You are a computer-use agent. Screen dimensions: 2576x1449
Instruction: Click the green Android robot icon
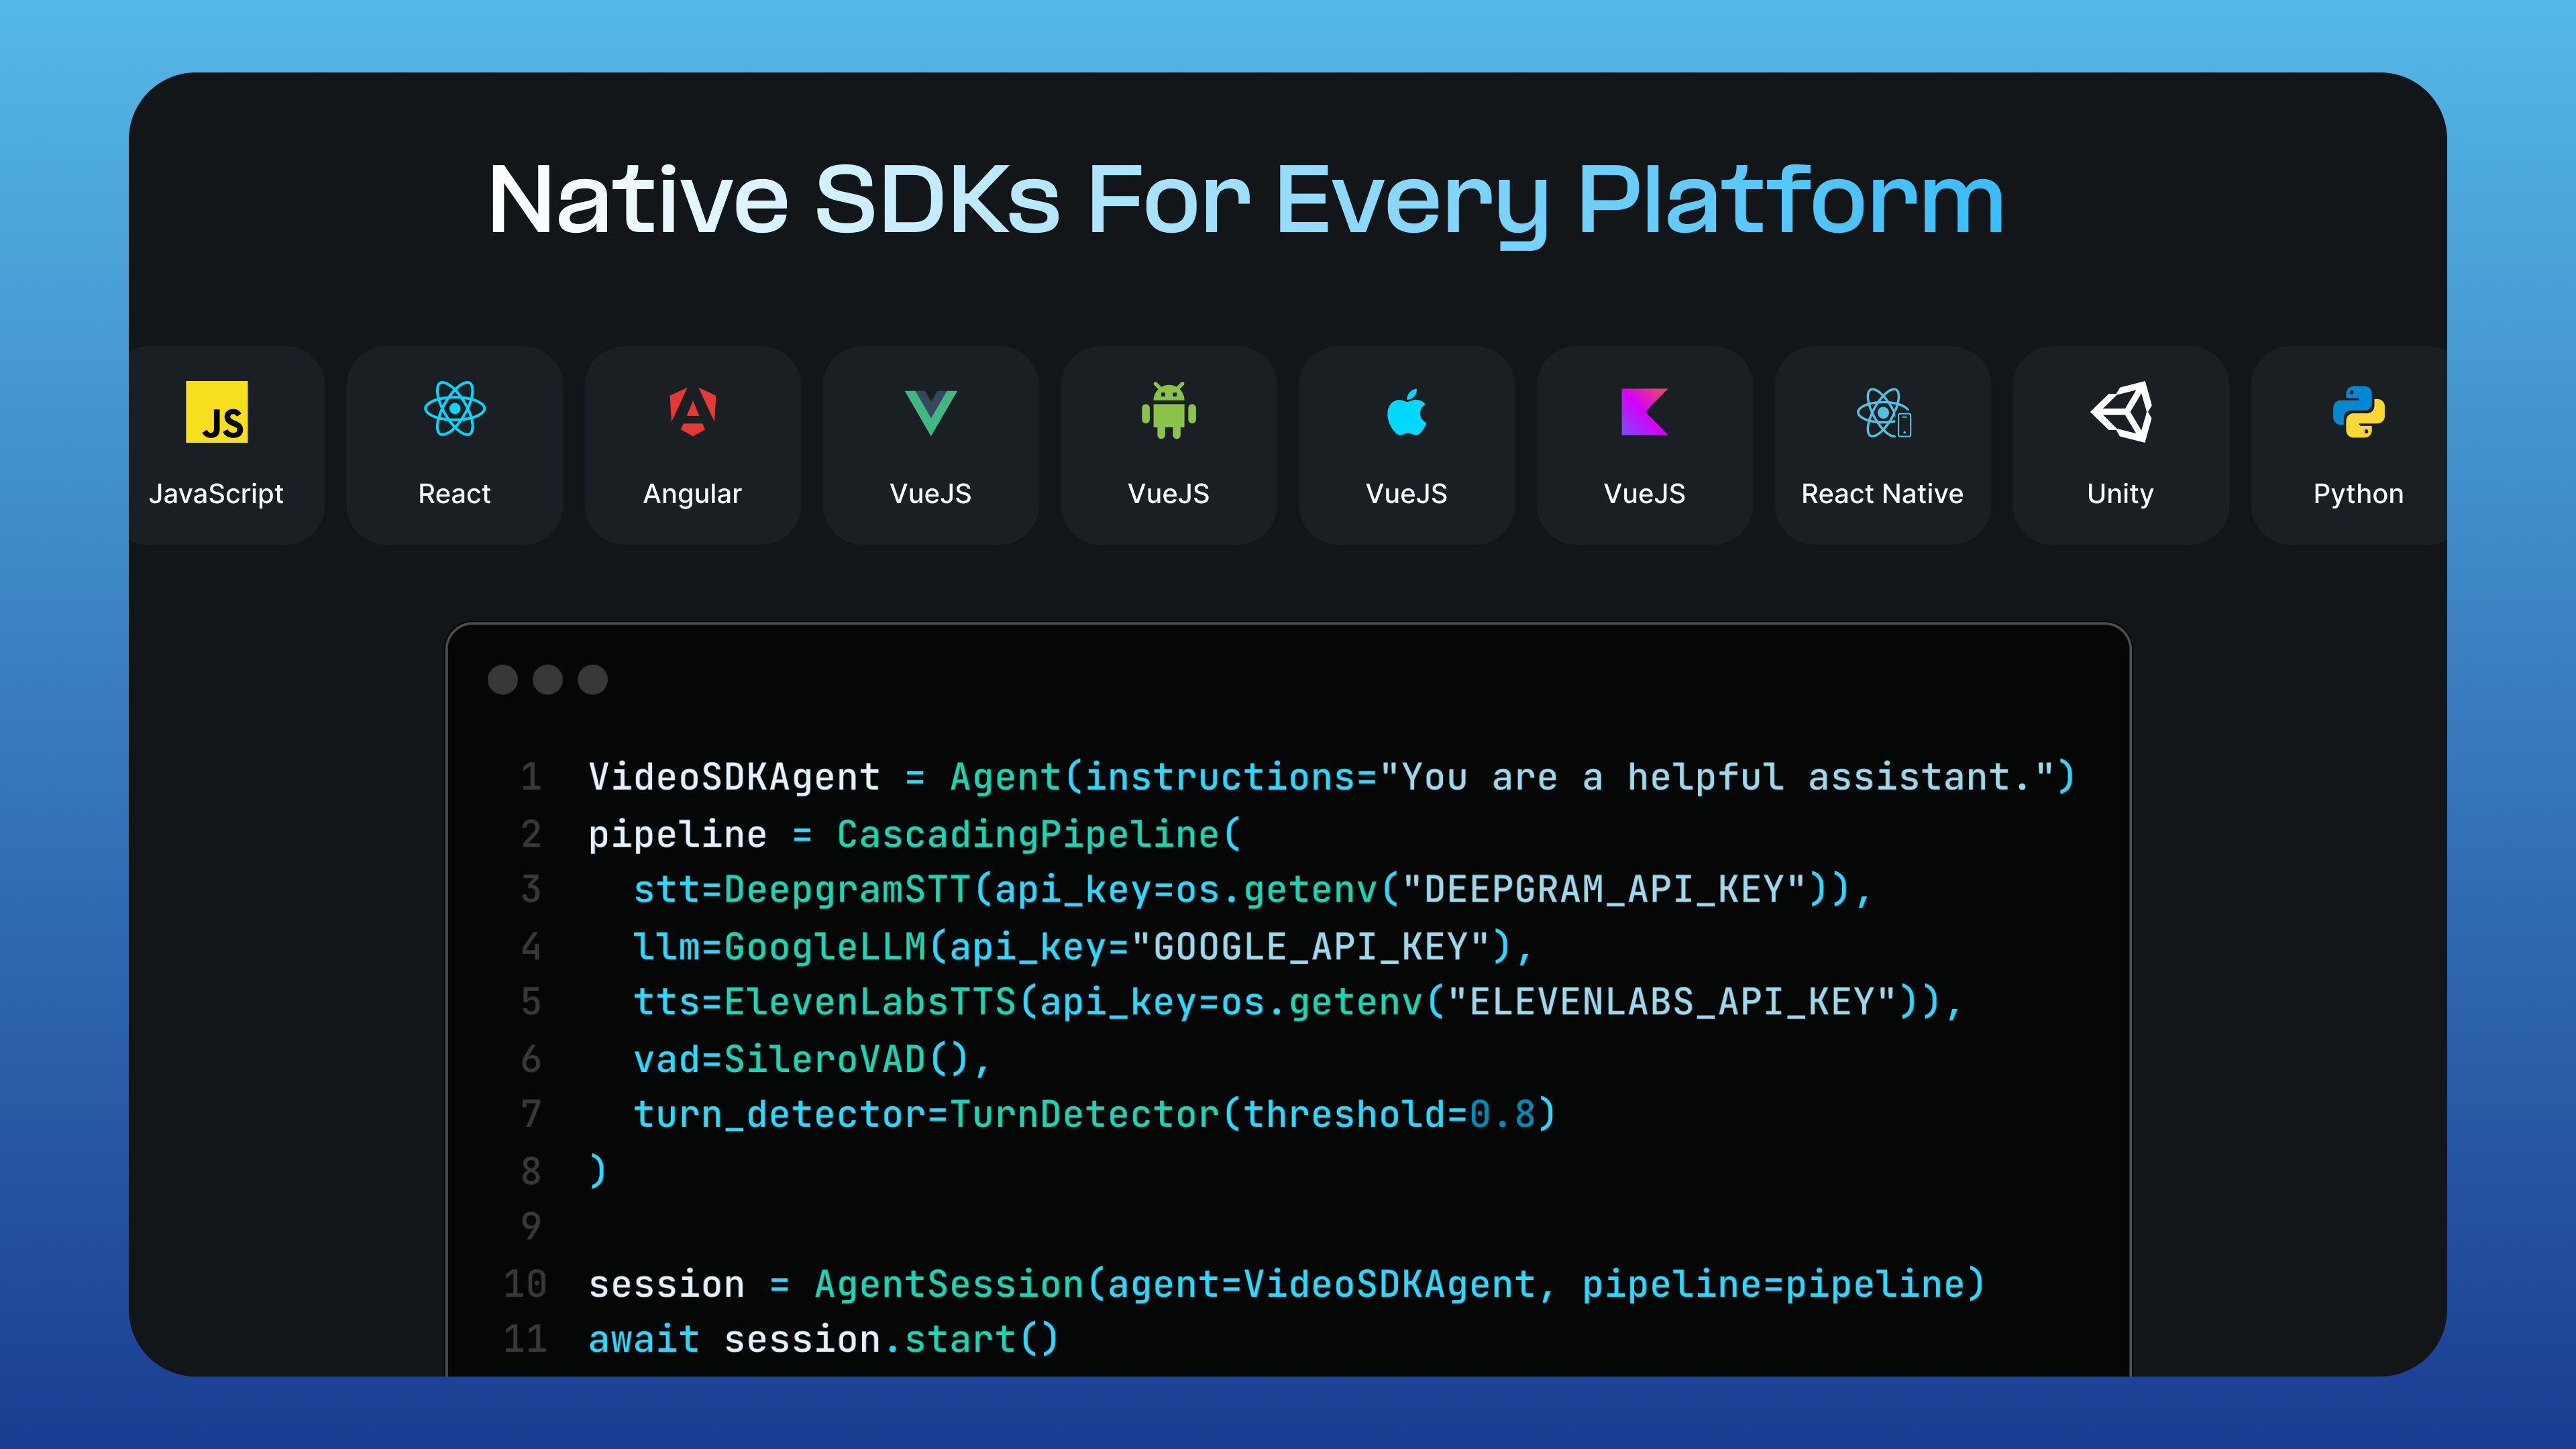pyautogui.click(x=1168, y=410)
